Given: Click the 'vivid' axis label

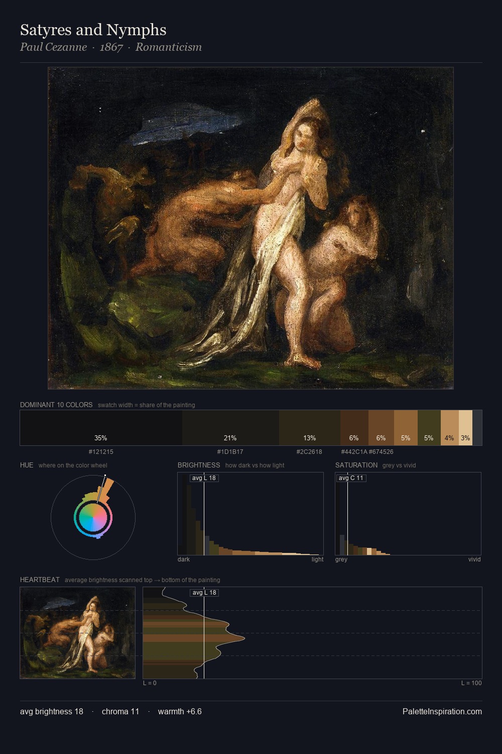Looking at the screenshot, I should [x=474, y=559].
